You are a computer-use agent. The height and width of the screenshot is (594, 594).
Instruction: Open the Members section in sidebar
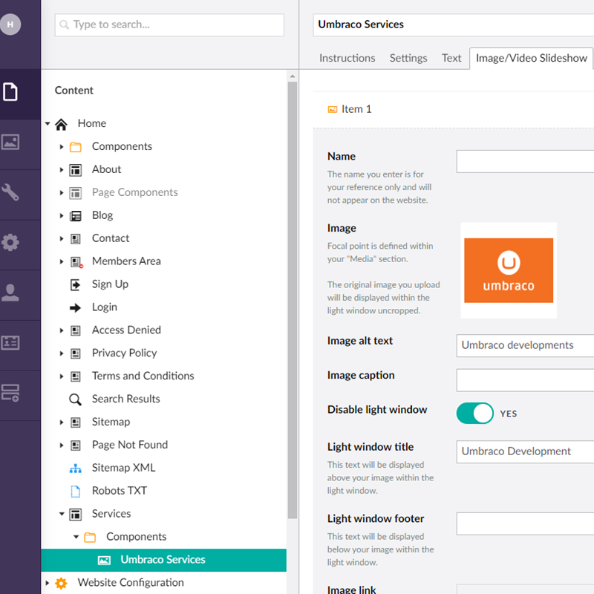click(10, 343)
